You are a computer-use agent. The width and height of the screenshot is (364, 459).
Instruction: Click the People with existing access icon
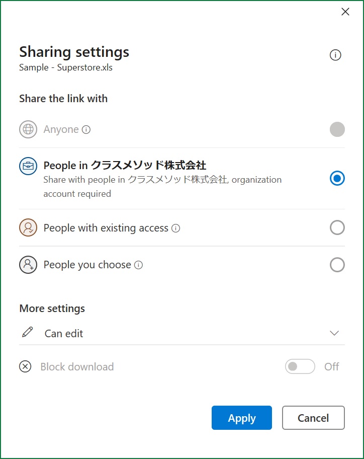pyautogui.click(x=28, y=227)
